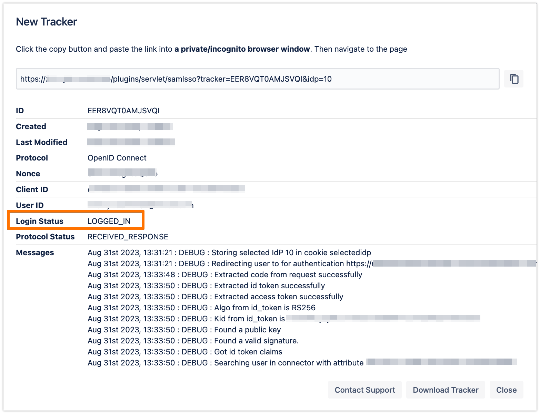This screenshot has height=414, width=540.
Task: Click the 'Searching user in connector' log message
Action: pos(226,363)
